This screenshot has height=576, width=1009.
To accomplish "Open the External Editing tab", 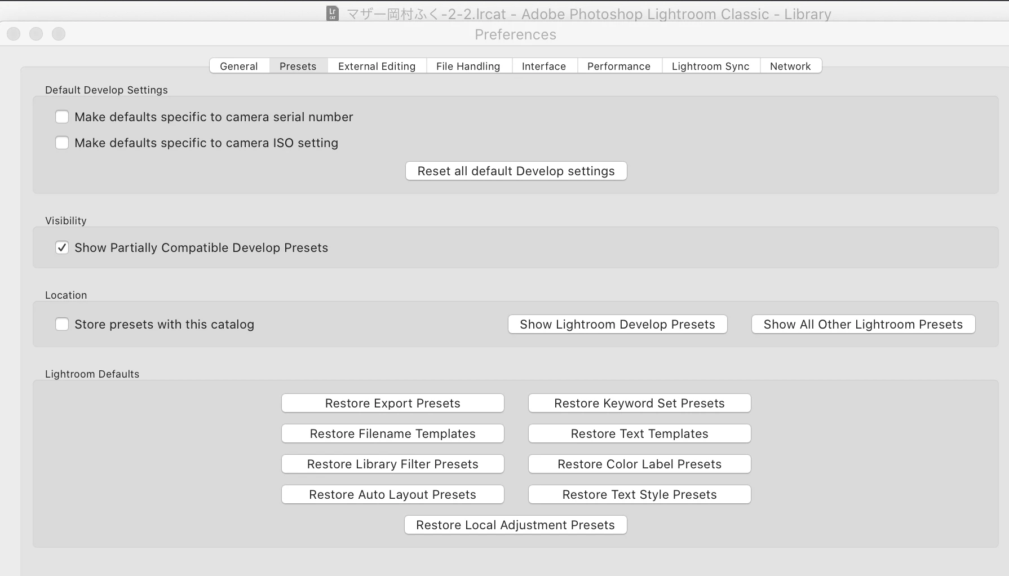I will tap(377, 66).
